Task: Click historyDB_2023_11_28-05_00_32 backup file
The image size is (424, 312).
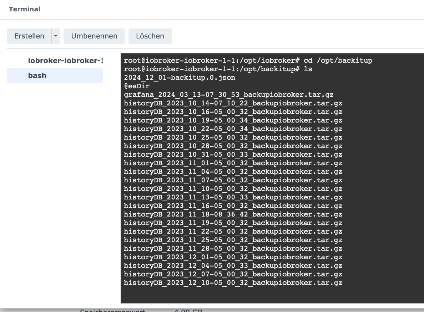Action: (233, 249)
